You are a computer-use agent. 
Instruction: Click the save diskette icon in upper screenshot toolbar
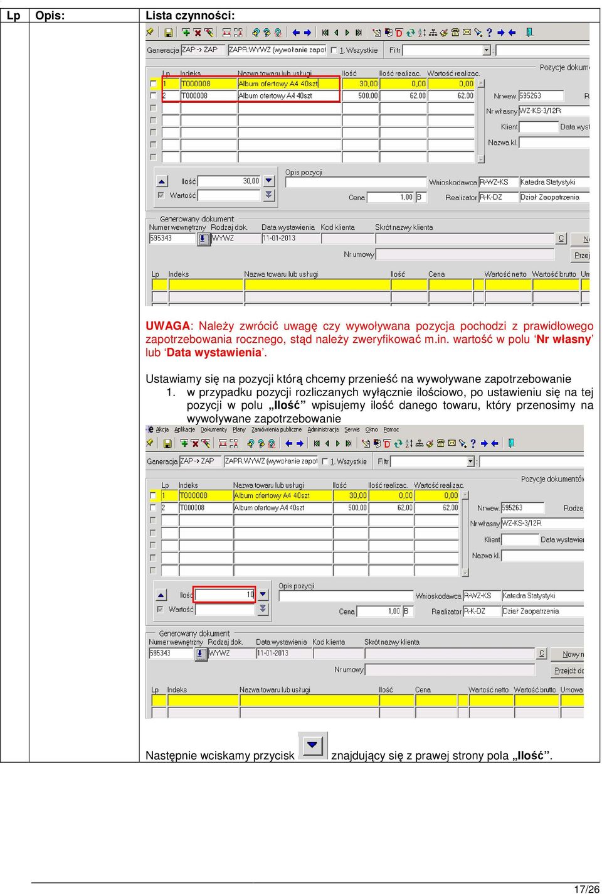click(169, 33)
